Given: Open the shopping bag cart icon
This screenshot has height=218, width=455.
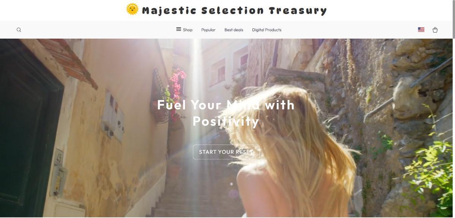Looking at the screenshot, I should pyautogui.click(x=435, y=30).
